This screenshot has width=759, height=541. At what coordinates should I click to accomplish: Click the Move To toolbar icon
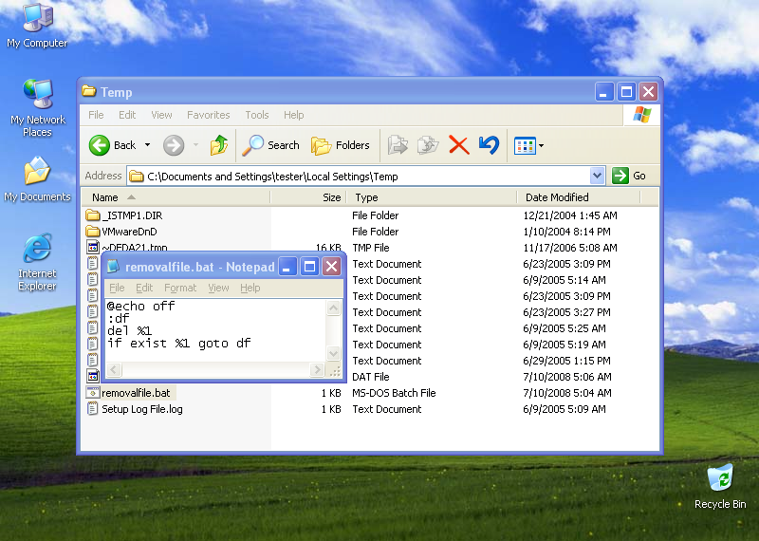point(398,145)
